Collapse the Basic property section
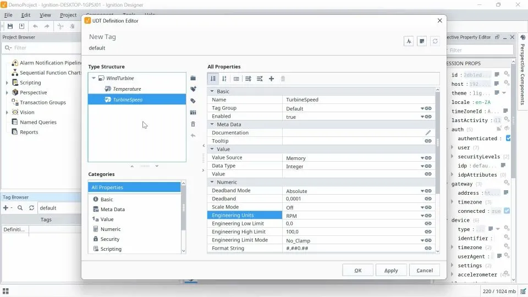This screenshot has height=297, width=528. [x=212, y=91]
